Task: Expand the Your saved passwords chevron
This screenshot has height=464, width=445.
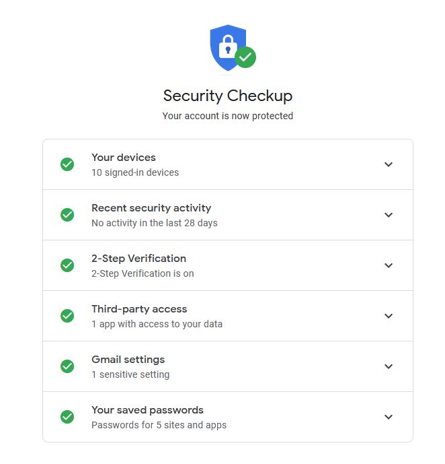Action: tap(389, 417)
